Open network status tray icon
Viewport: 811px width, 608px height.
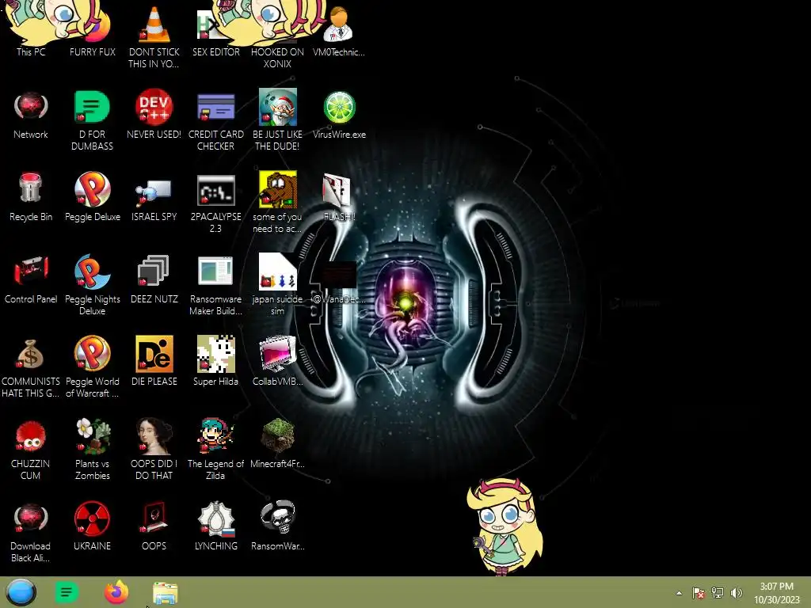pyautogui.click(x=718, y=593)
